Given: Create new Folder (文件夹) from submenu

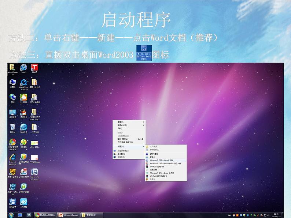Looking at the screenshot, I should 166,147.
